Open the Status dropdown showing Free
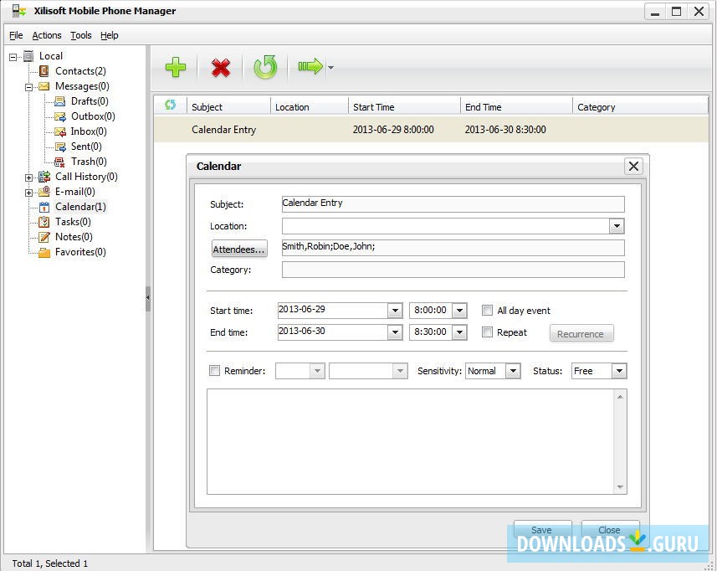717x571 pixels. [x=618, y=371]
